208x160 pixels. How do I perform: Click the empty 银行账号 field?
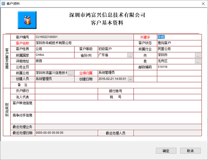point(168,91)
